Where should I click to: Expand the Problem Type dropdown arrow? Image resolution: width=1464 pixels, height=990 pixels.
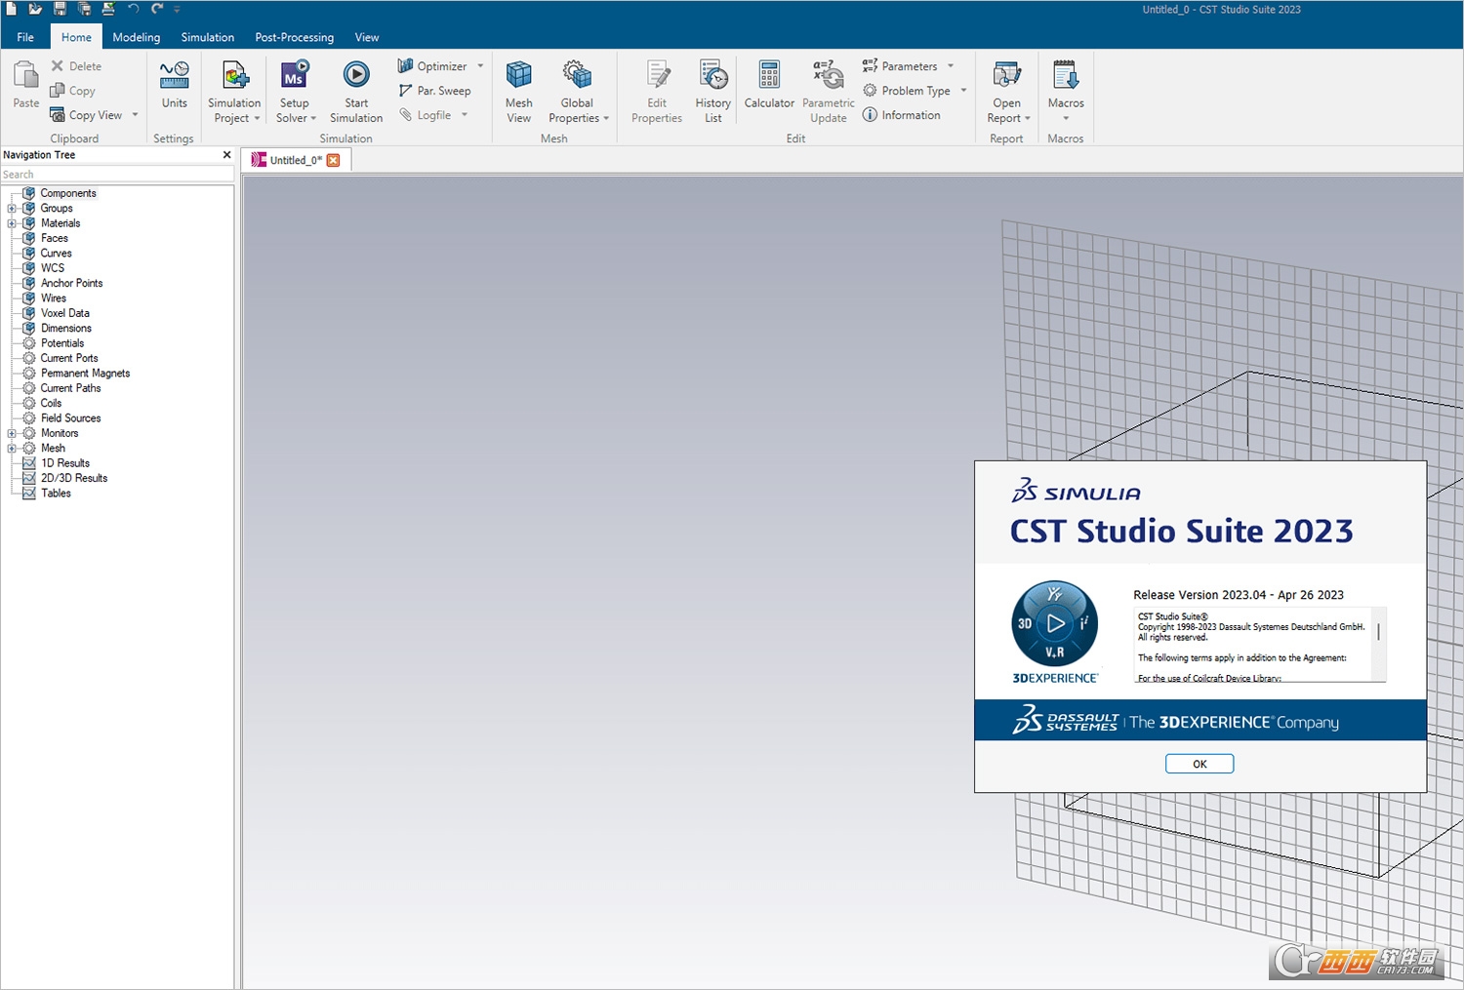pos(963,91)
